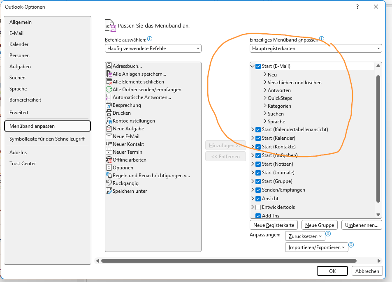Click Neue Registerkarte button
The height and width of the screenshot is (282, 392).
(274, 225)
